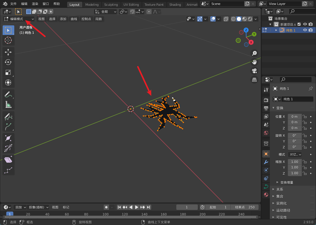Toggle visibility eye of 纯色 1 object

pos(305,30)
